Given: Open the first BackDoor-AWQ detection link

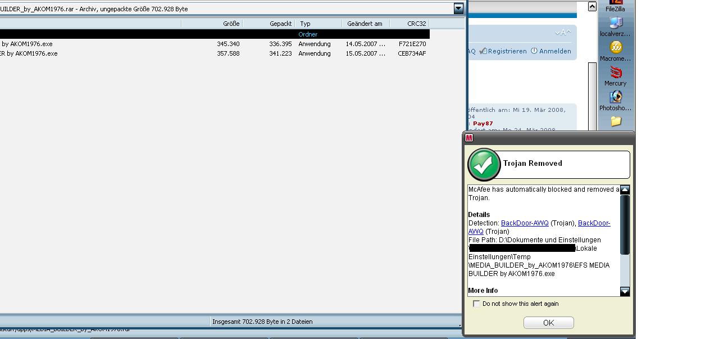Looking at the screenshot, I should point(525,223).
